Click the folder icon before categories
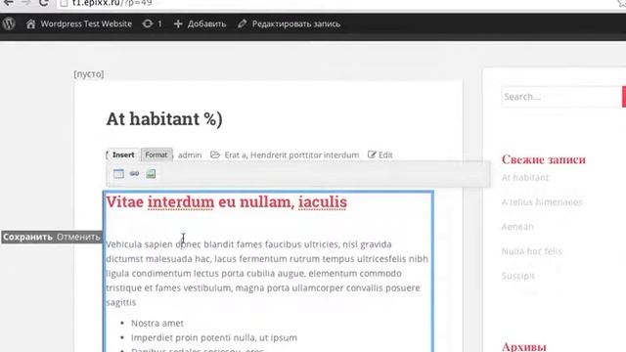626x352 pixels. point(215,154)
